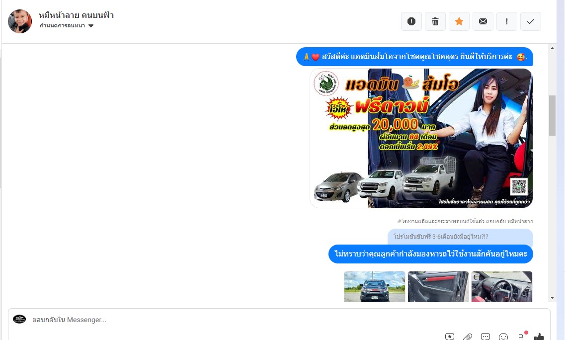Screen dimensions: 565x340
Task: Mark as unread envelope icon
Action: [x=483, y=21]
